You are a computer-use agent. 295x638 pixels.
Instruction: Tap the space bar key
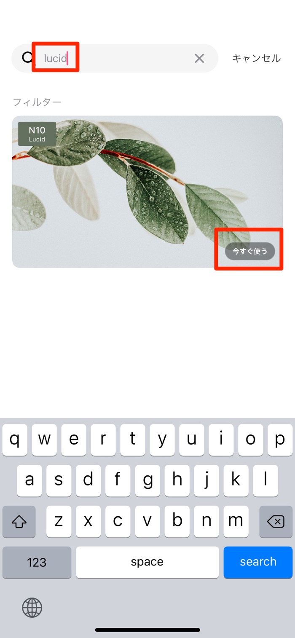point(147,562)
